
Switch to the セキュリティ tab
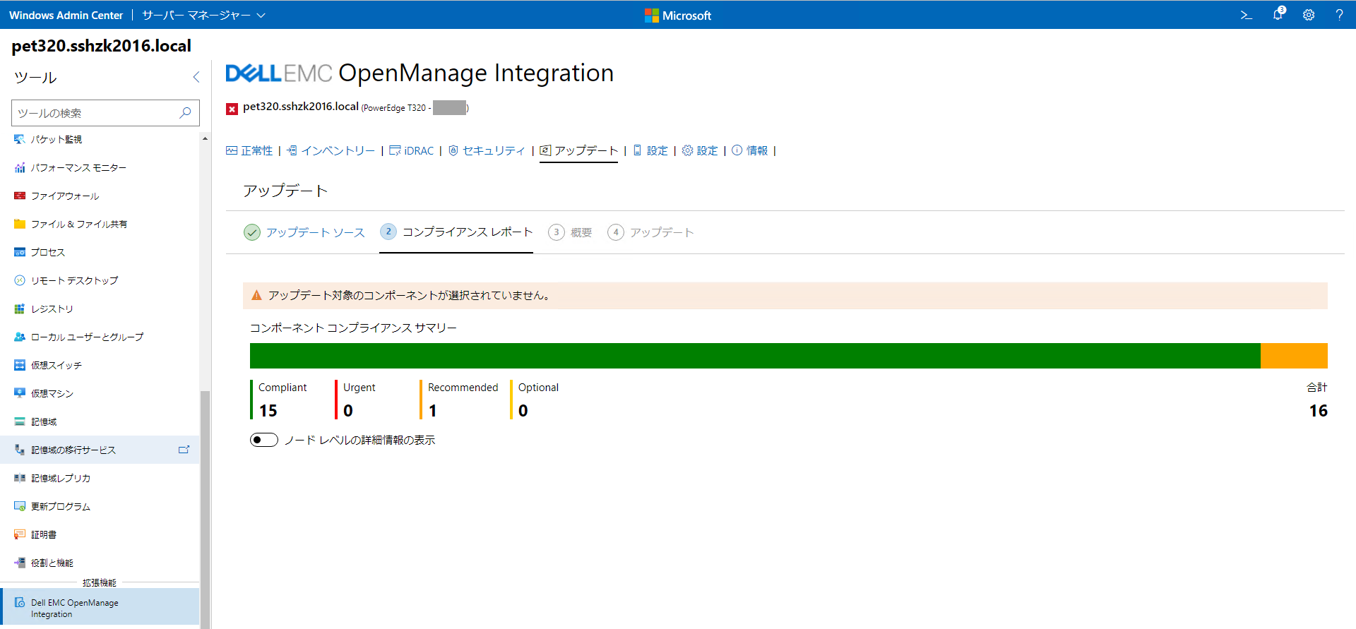487,150
